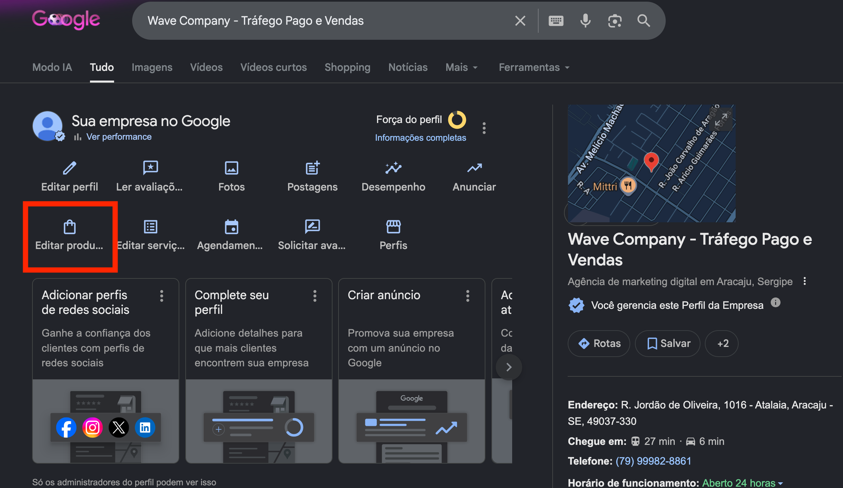Open Perfis storefront icon
This screenshot has height=488, width=843.
393,227
